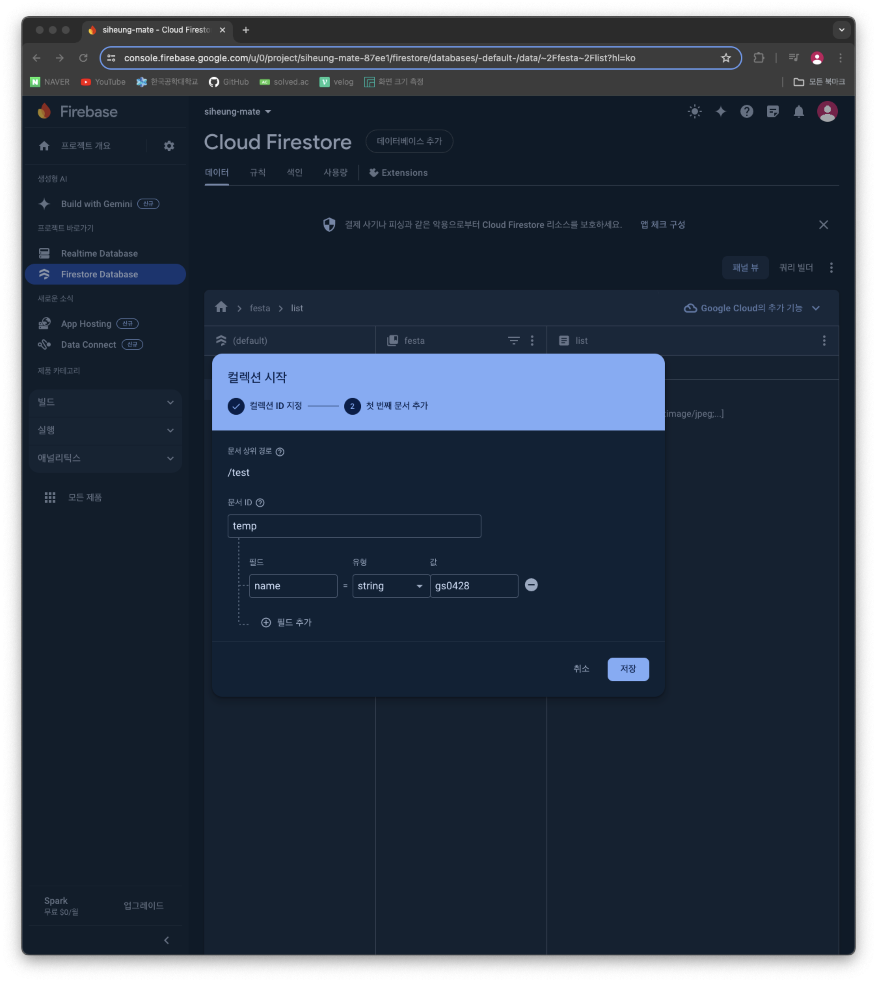Click the home icon in breadcrumb
Image resolution: width=877 pixels, height=982 pixels.
[x=221, y=307]
